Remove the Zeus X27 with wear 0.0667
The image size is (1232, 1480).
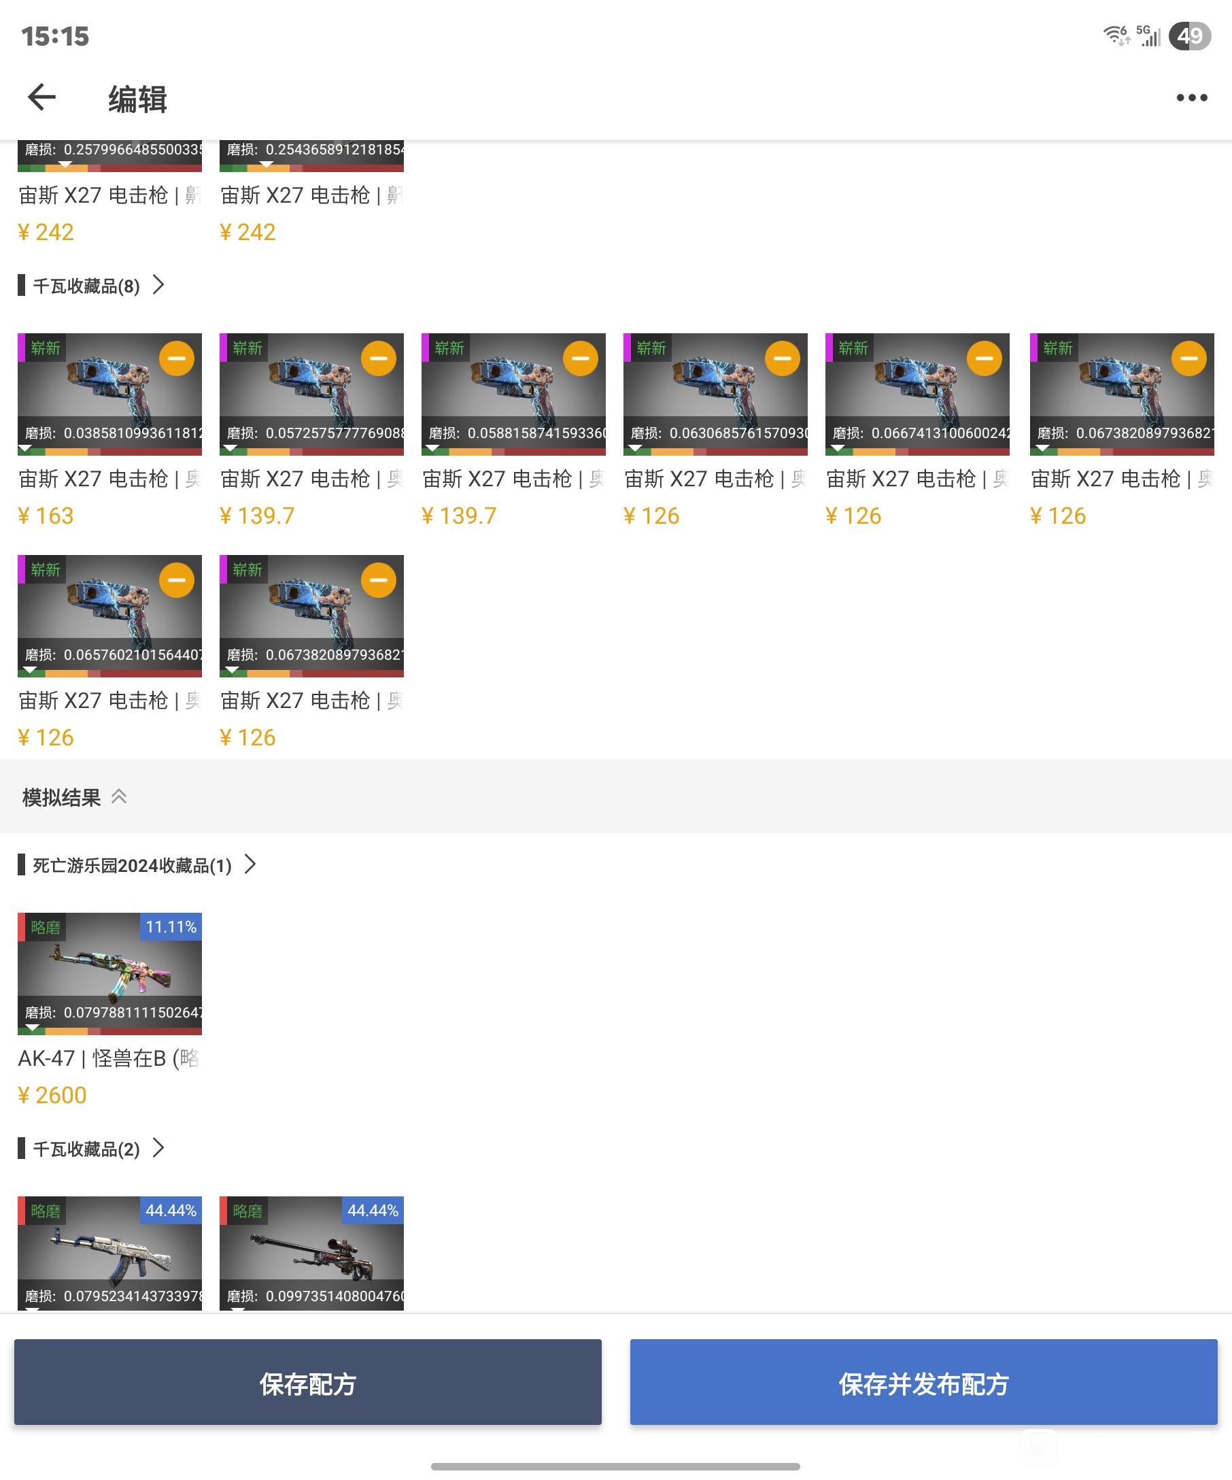click(x=985, y=358)
